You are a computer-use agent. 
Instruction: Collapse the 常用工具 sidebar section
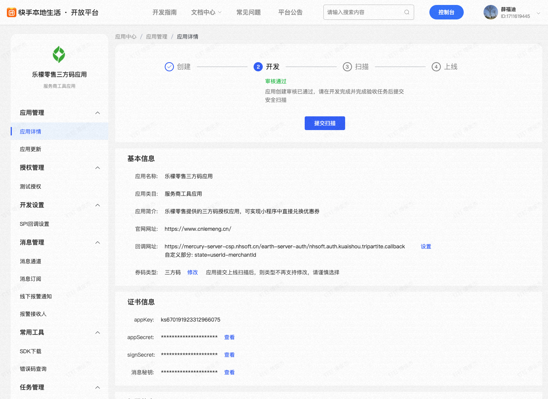coord(98,333)
